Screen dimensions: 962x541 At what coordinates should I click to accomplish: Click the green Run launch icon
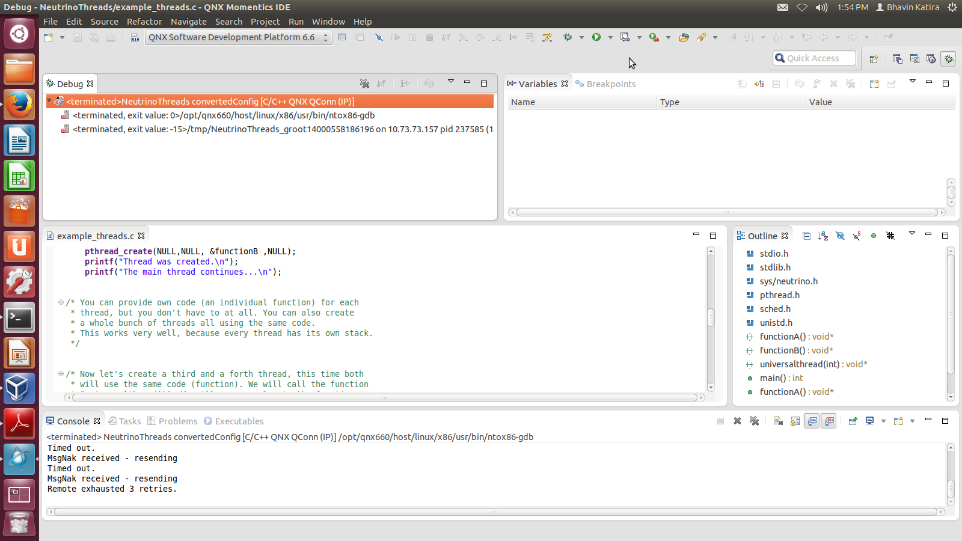point(596,37)
